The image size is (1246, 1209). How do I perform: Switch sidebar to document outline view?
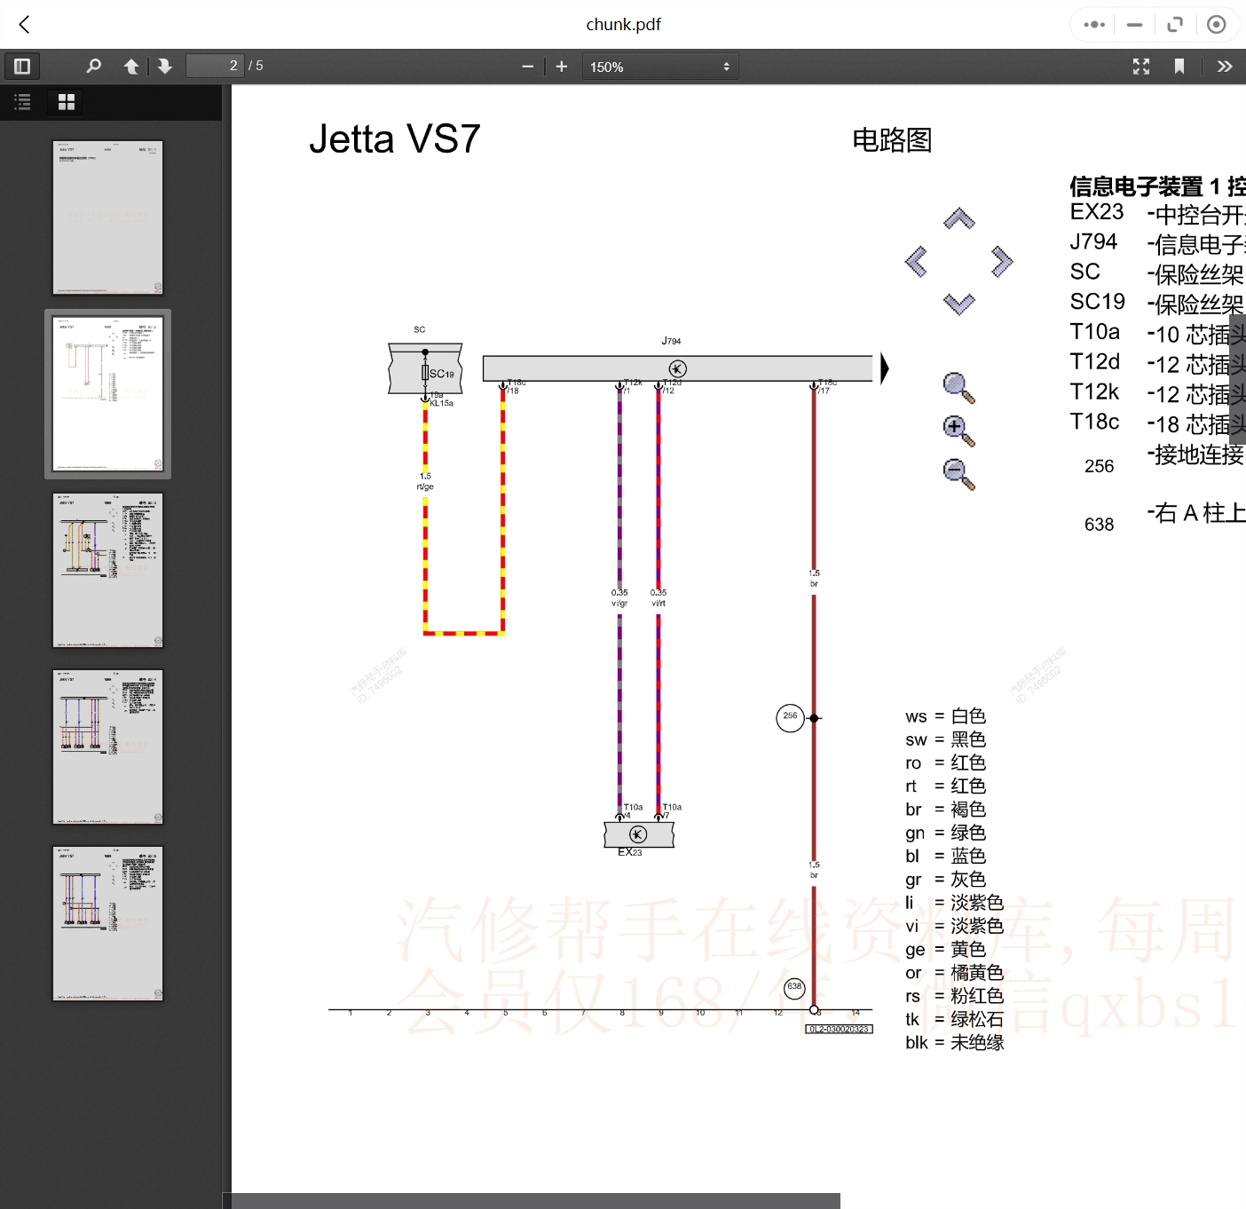22,102
